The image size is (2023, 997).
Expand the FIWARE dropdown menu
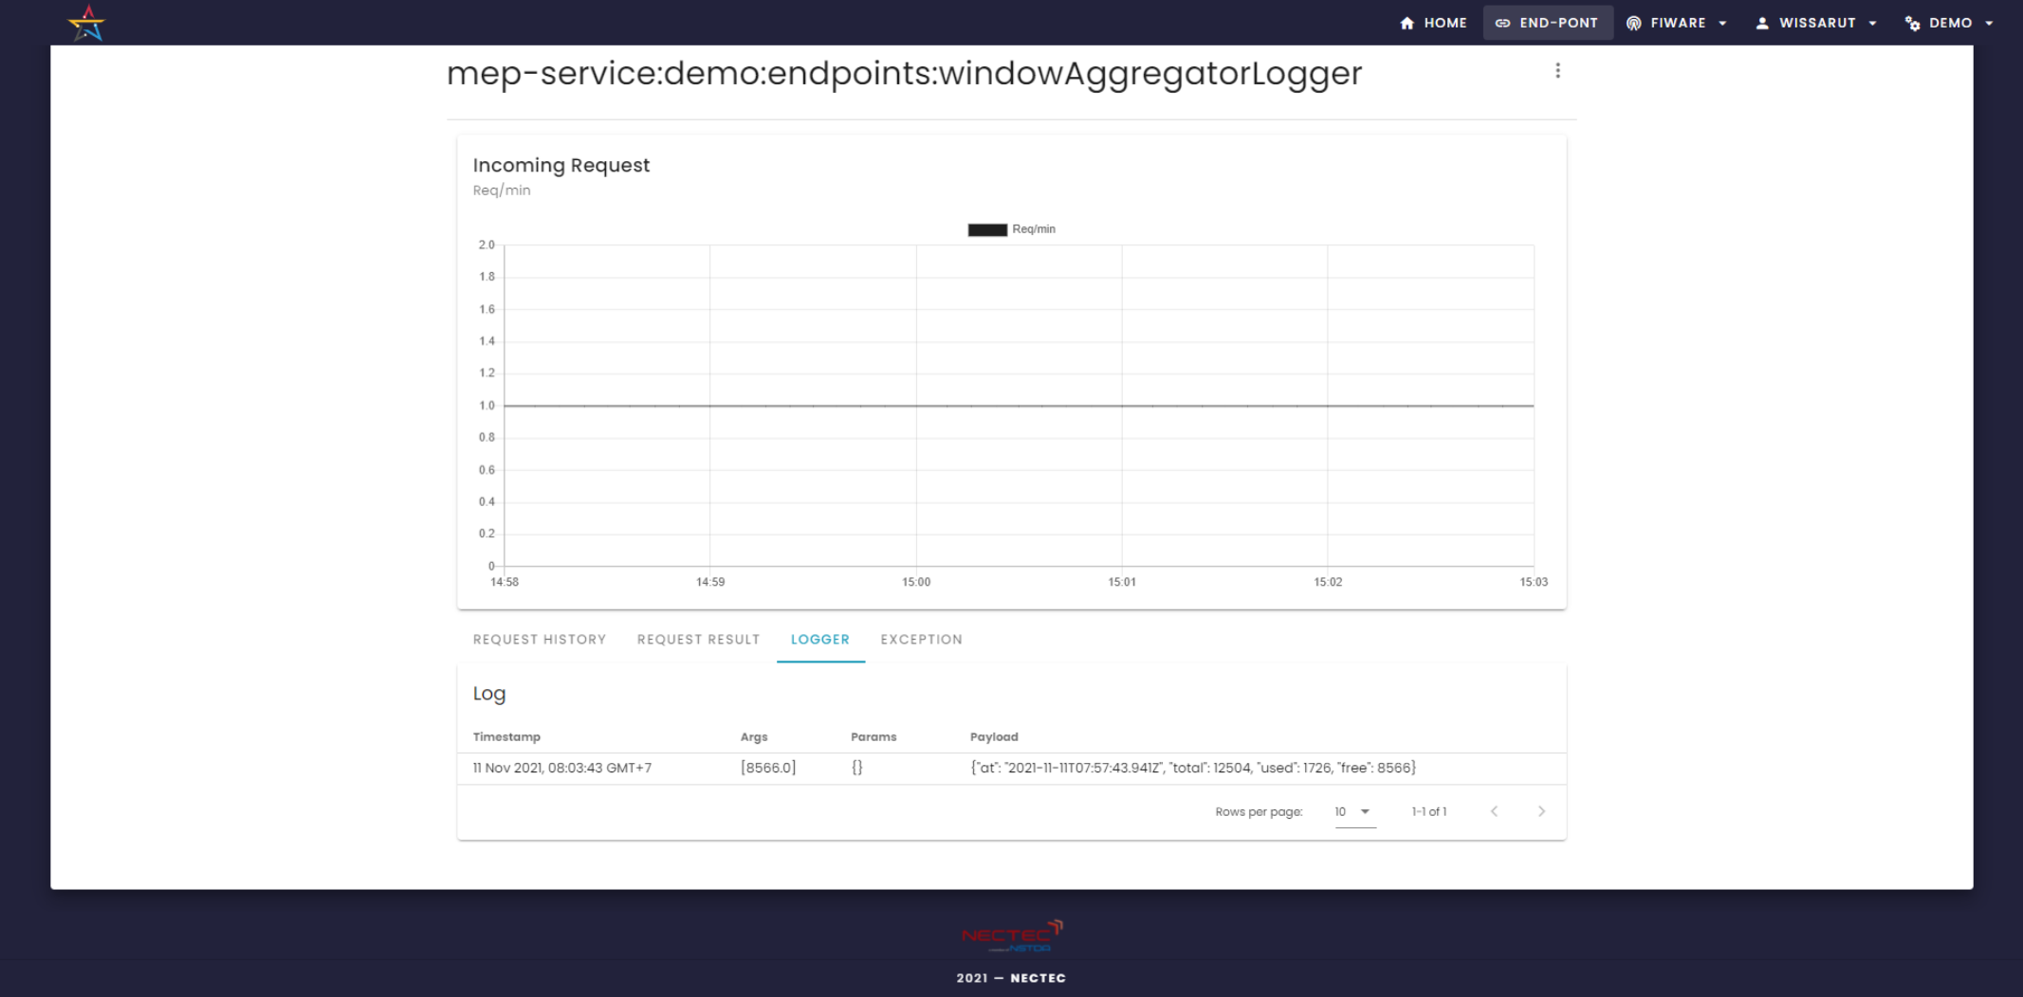coord(1677,23)
